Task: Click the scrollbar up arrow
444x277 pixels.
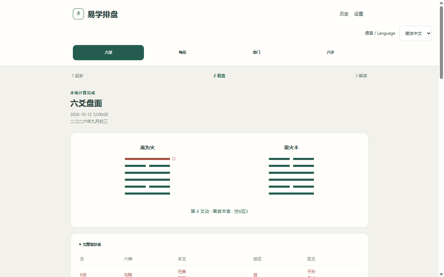Action: pyautogui.click(x=442, y=3)
